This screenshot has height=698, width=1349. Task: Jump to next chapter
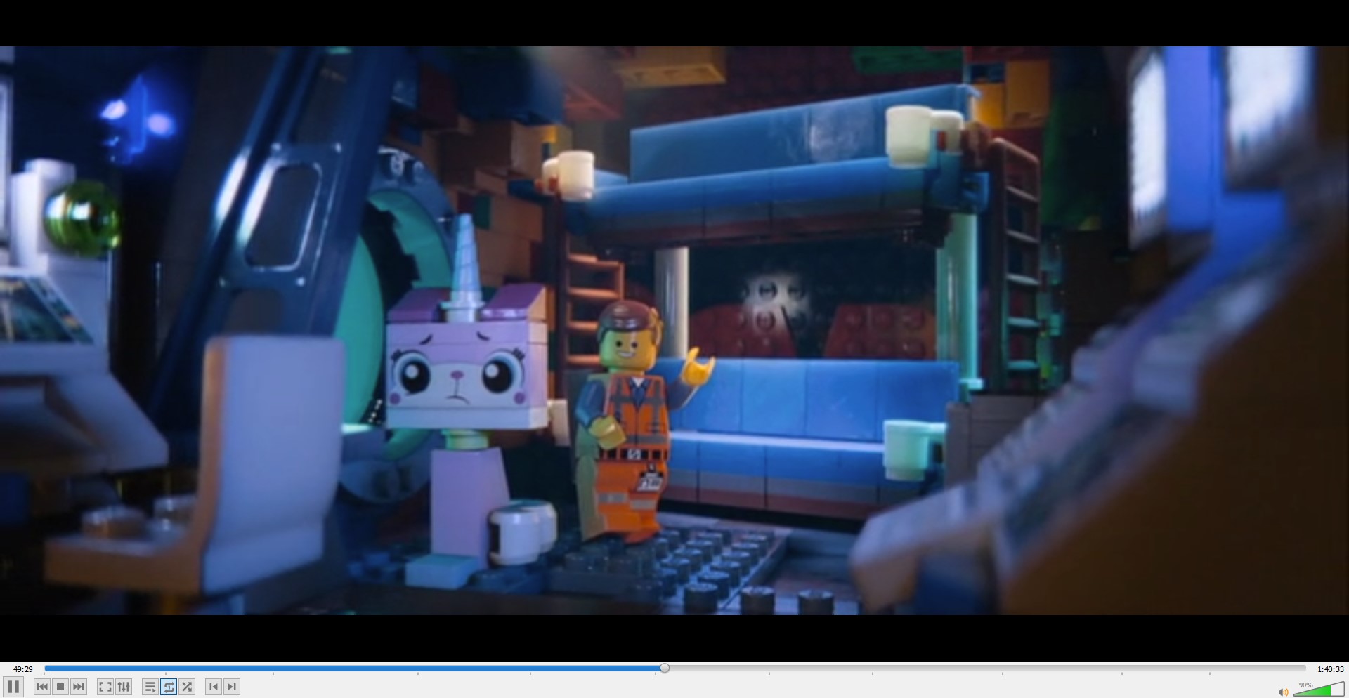click(232, 687)
